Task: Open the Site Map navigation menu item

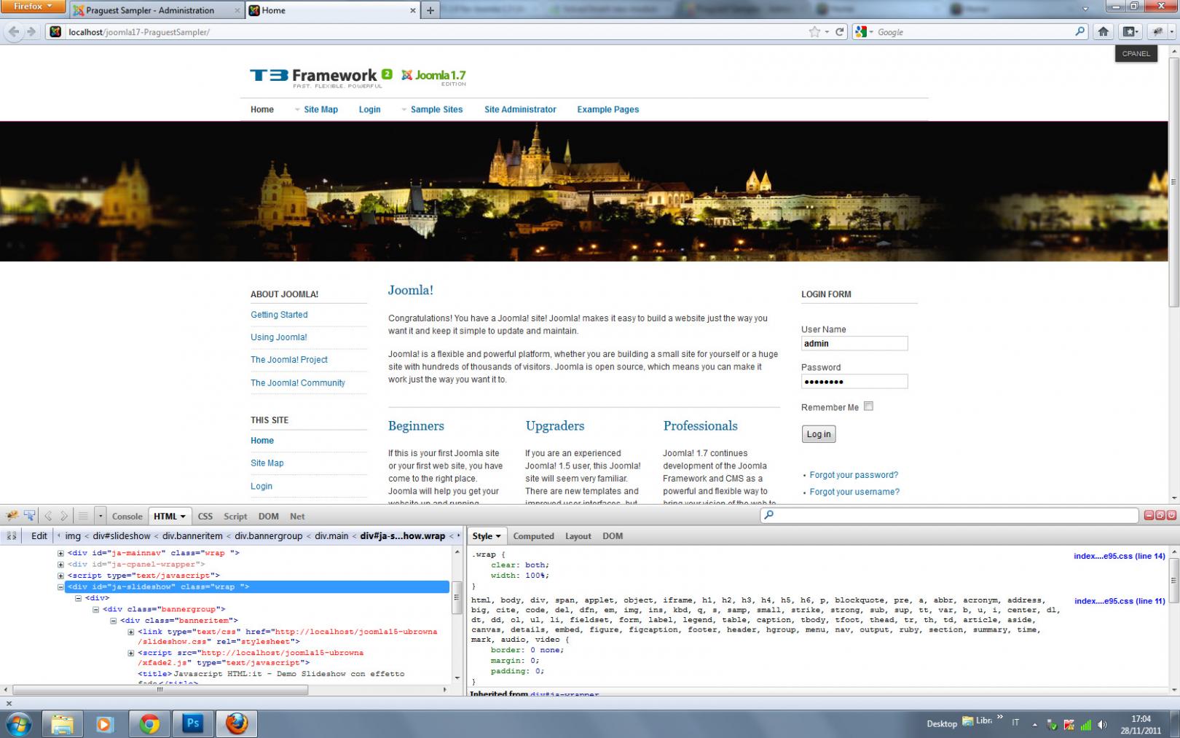Action: [320, 109]
